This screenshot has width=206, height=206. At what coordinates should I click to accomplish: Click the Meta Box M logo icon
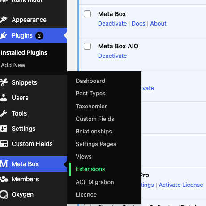(4, 164)
